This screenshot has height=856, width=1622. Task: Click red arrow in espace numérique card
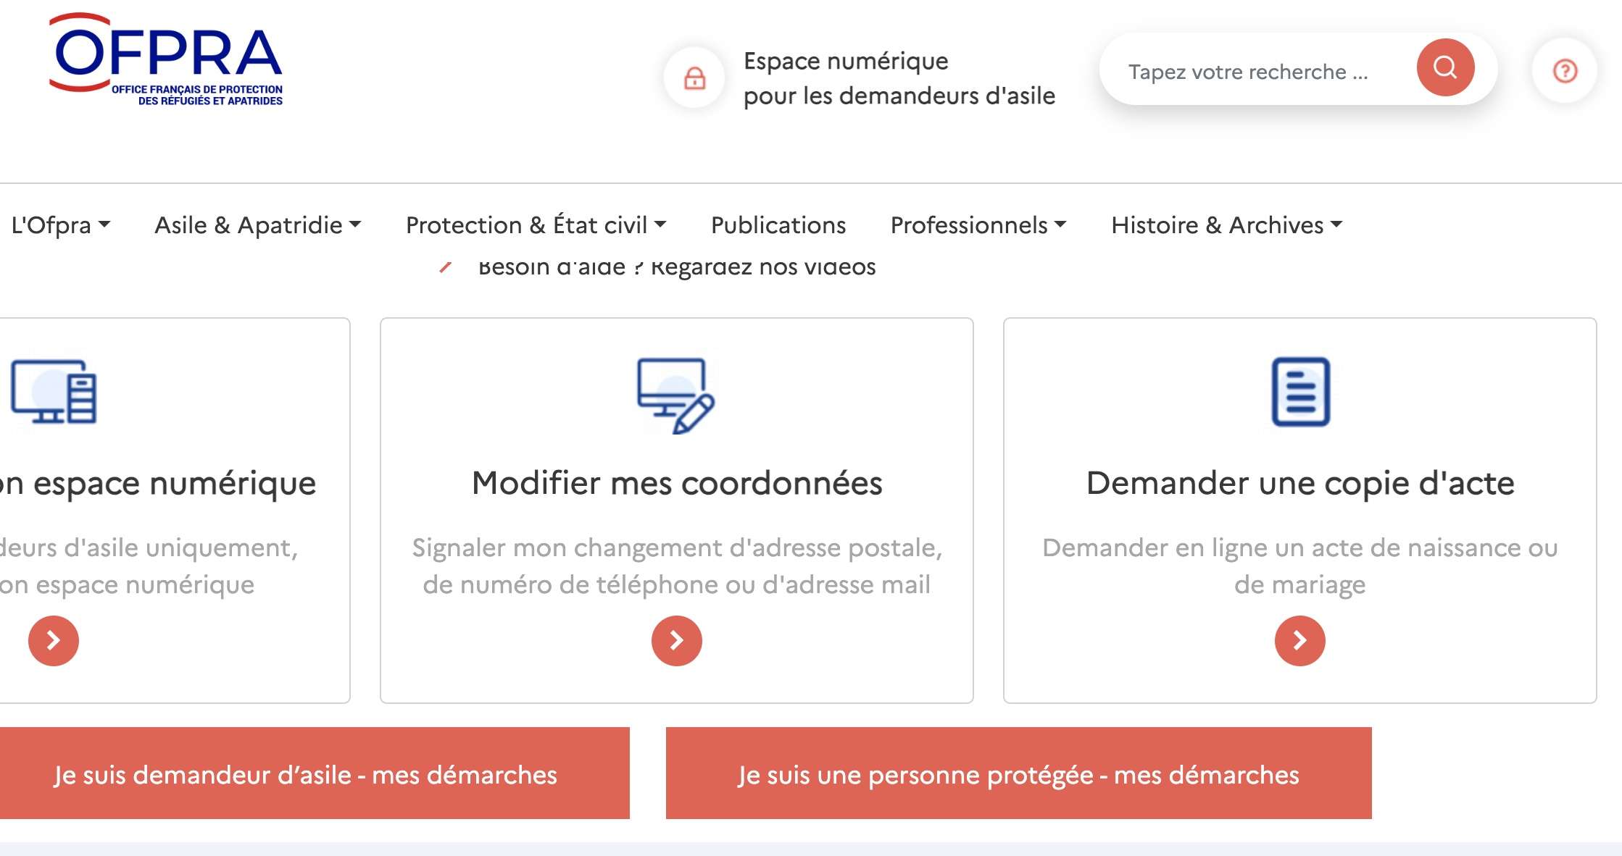pyautogui.click(x=54, y=640)
